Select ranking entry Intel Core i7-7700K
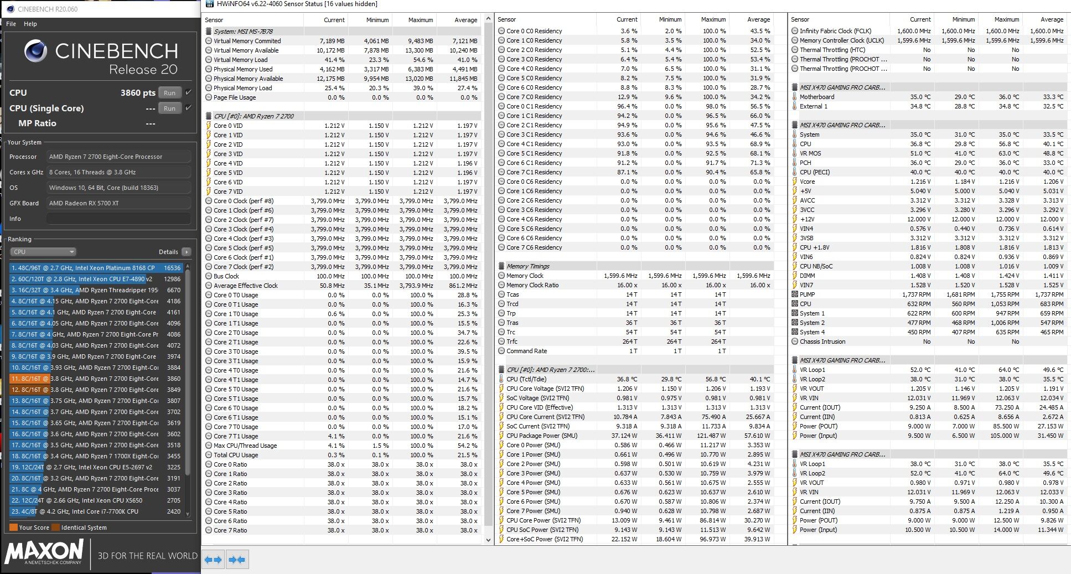 click(x=96, y=511)
